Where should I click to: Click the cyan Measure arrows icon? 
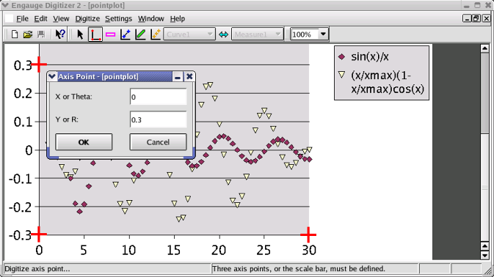pyautogui.click(x=223, y=34)
